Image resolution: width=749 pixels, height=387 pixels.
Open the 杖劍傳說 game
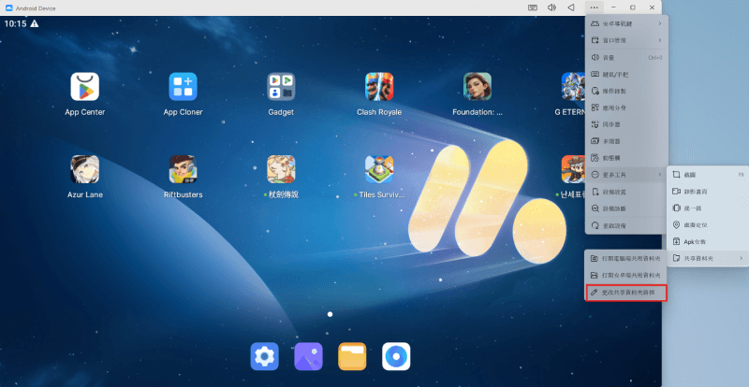(x=281, y=169)
